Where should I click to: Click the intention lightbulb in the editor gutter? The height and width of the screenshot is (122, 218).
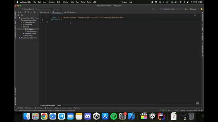click(x=42, y=20)
